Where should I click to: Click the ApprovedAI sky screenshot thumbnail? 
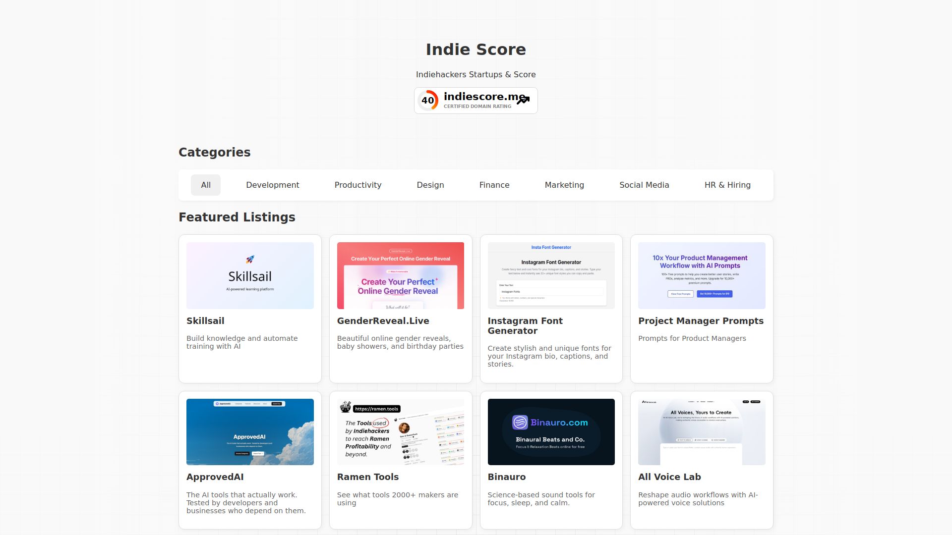[250, 432]
